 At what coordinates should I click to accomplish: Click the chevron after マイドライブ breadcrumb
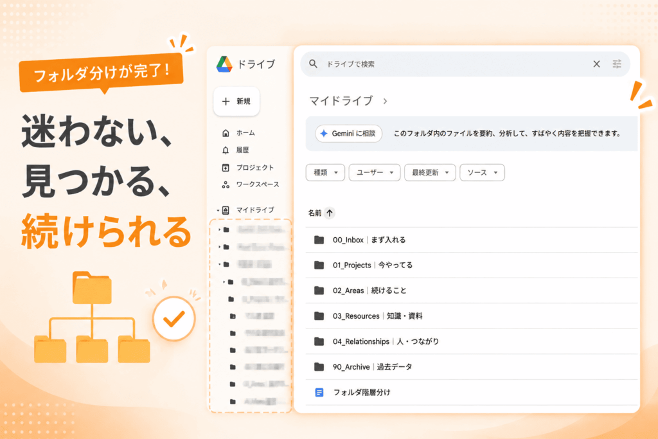coord(386,101)
